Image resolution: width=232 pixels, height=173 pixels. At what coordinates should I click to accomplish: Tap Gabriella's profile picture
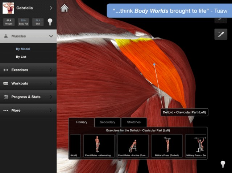pos(8,8)
